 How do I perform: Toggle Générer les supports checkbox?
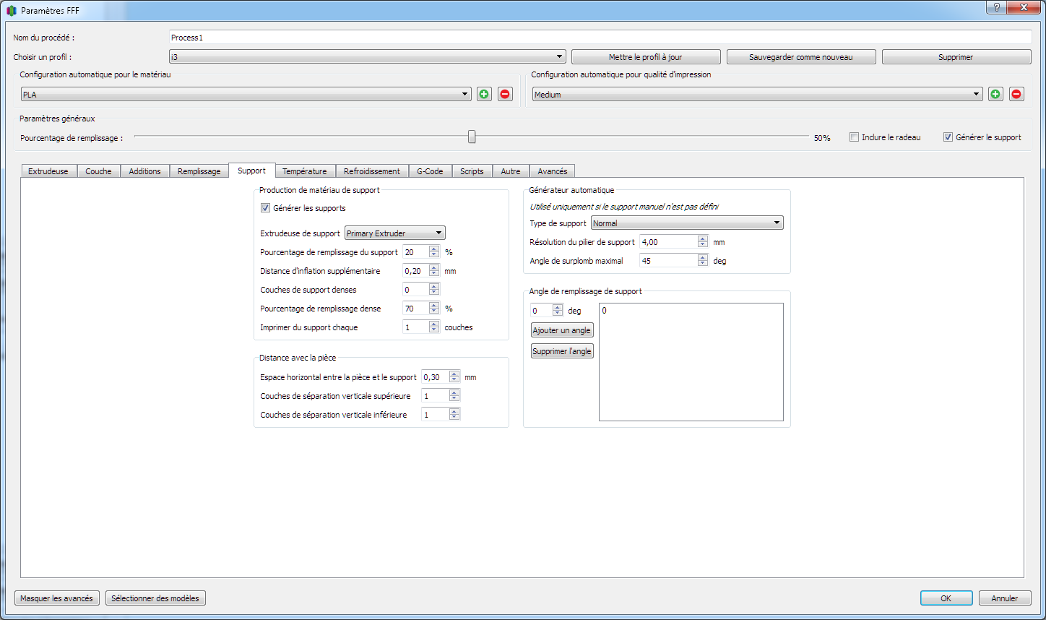click(265, 208)
